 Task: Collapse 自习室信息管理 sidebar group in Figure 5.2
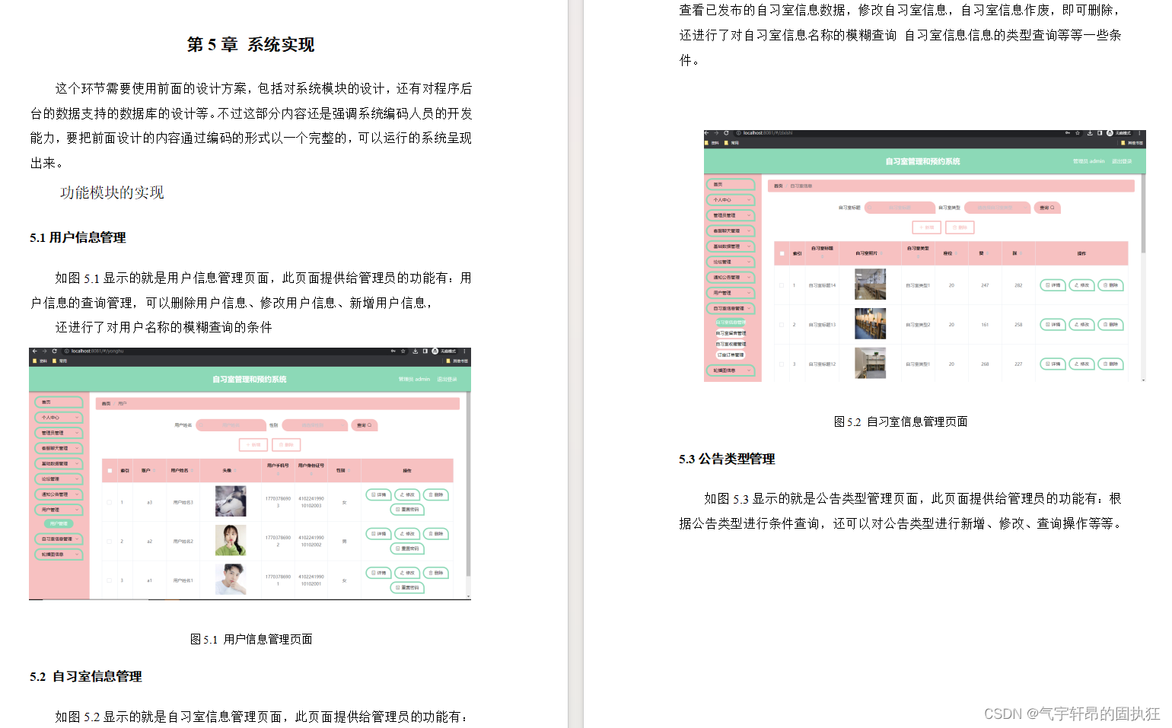(730, 308)
